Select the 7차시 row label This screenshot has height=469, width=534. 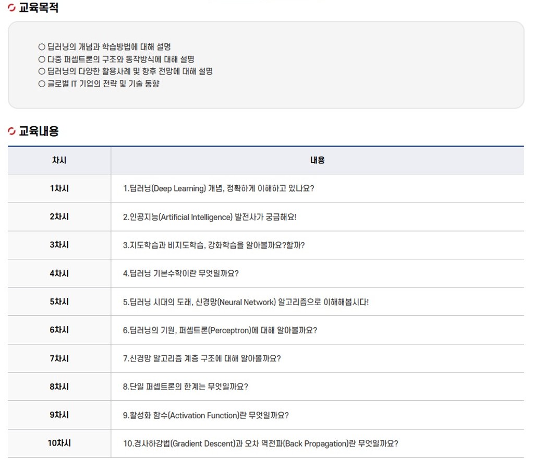[59, 358]
